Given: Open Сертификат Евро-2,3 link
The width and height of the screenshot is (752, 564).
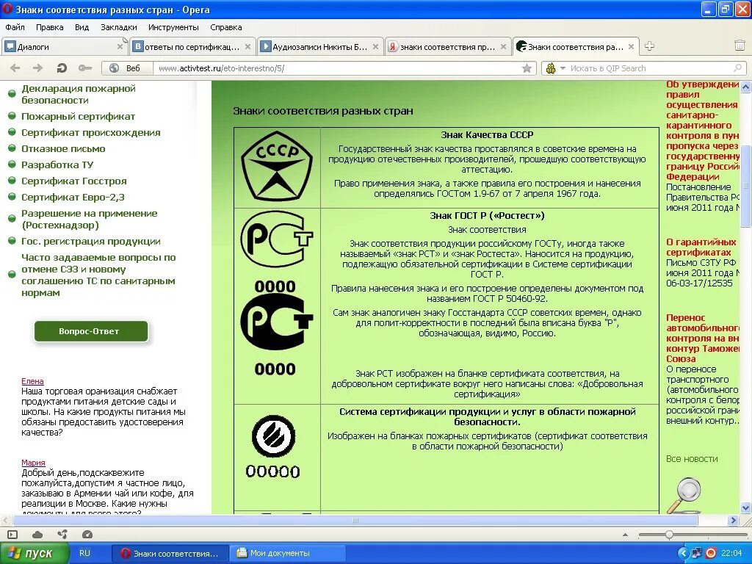Looking at the screenshot, I should [x=73, y=197].
